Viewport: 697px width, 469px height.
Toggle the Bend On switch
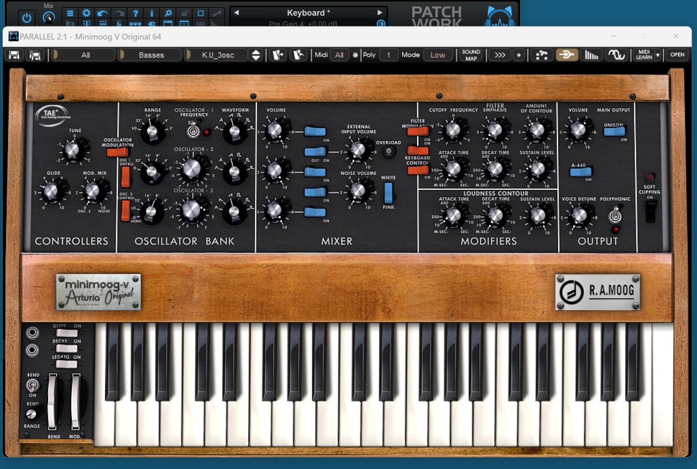[x=33, y=385]
